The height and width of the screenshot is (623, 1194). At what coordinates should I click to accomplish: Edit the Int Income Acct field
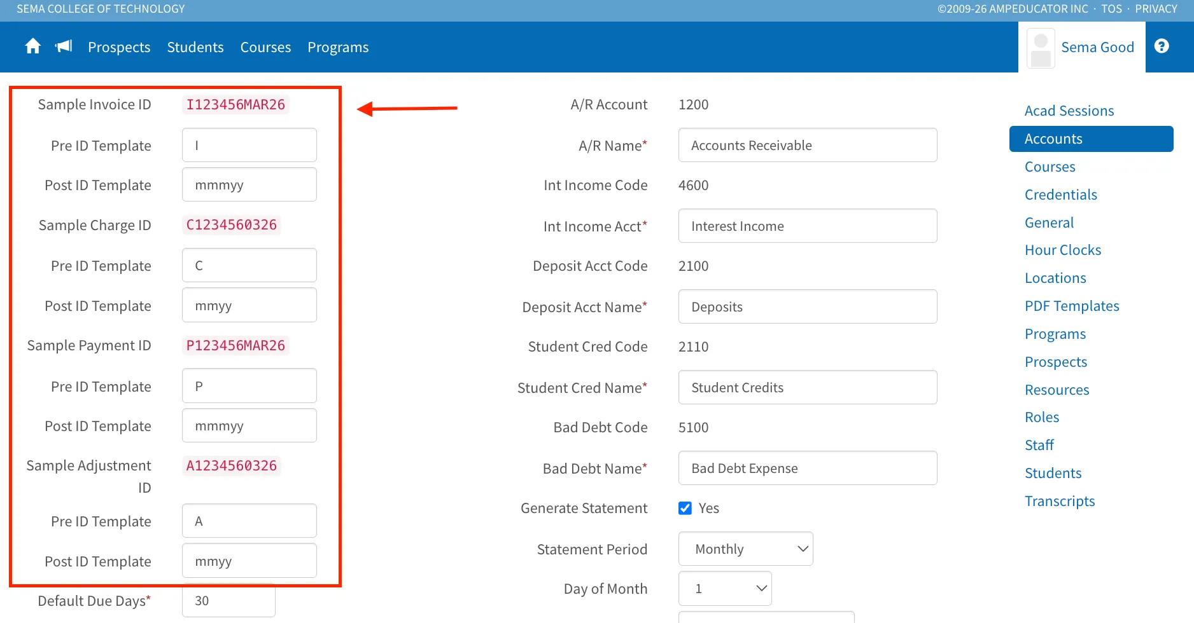[x=808, y=226]
